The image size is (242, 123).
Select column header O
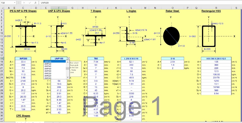click(172, 8)
